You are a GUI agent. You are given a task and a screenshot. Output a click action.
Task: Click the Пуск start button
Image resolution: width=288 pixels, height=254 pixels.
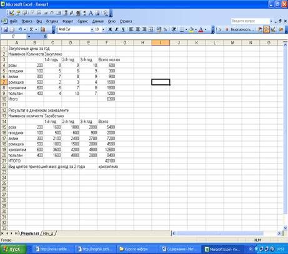click(x=13, y=249)
